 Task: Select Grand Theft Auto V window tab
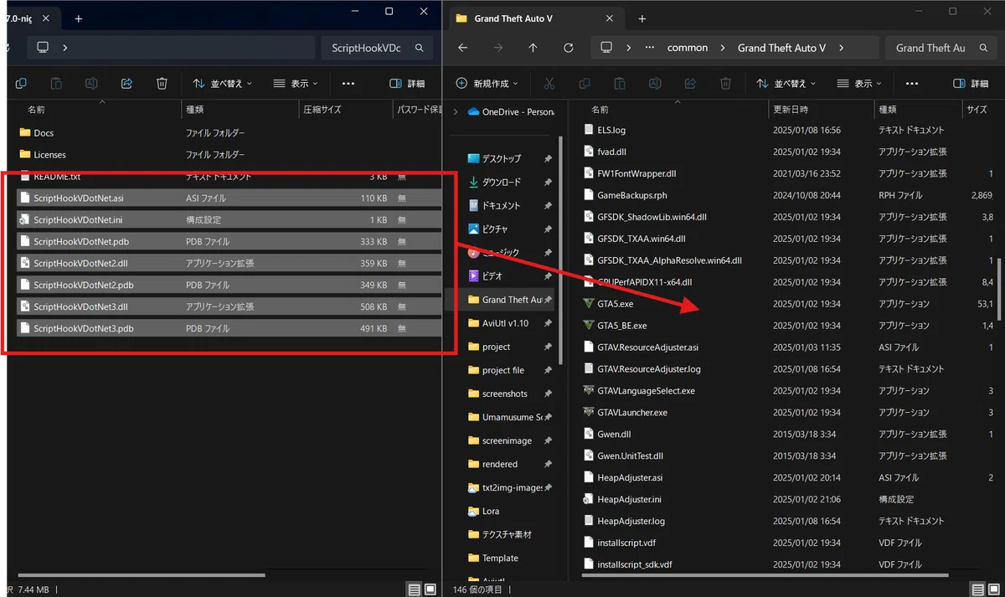tap(535, 18)
